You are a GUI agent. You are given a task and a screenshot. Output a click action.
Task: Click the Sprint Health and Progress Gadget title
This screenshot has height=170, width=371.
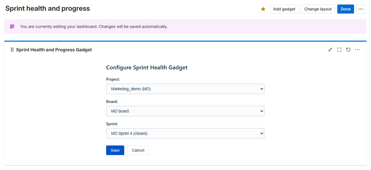pos(54,50)
